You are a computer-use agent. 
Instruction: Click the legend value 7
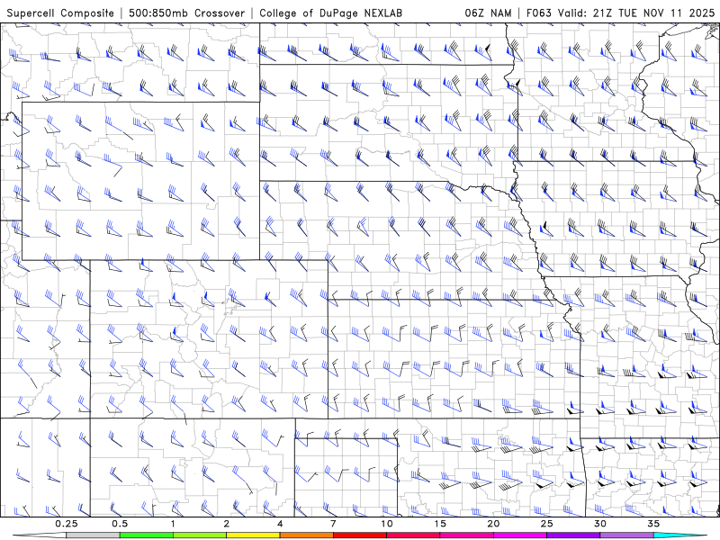[333, 524]
